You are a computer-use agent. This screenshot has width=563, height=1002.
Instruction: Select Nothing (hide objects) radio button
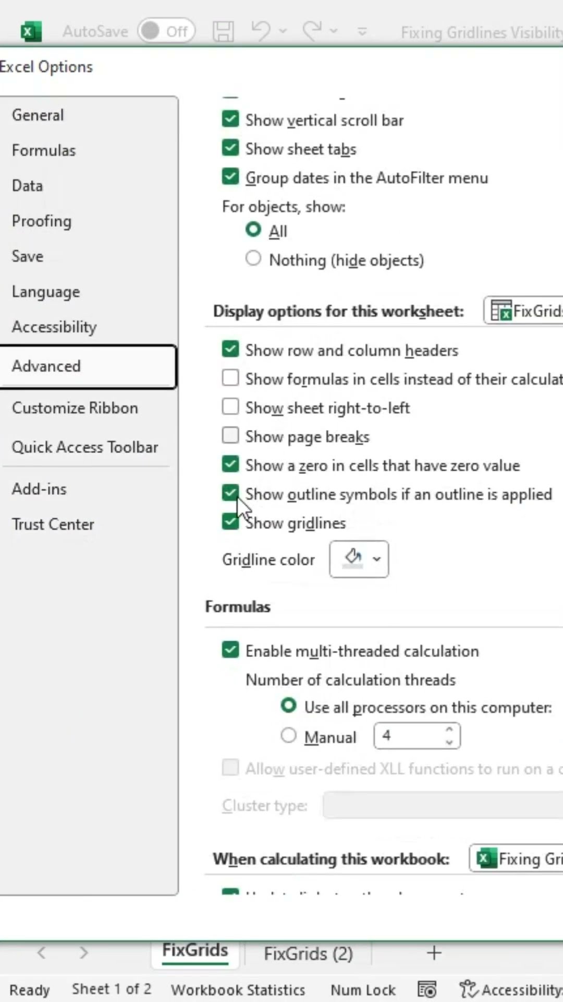(253, 259)
